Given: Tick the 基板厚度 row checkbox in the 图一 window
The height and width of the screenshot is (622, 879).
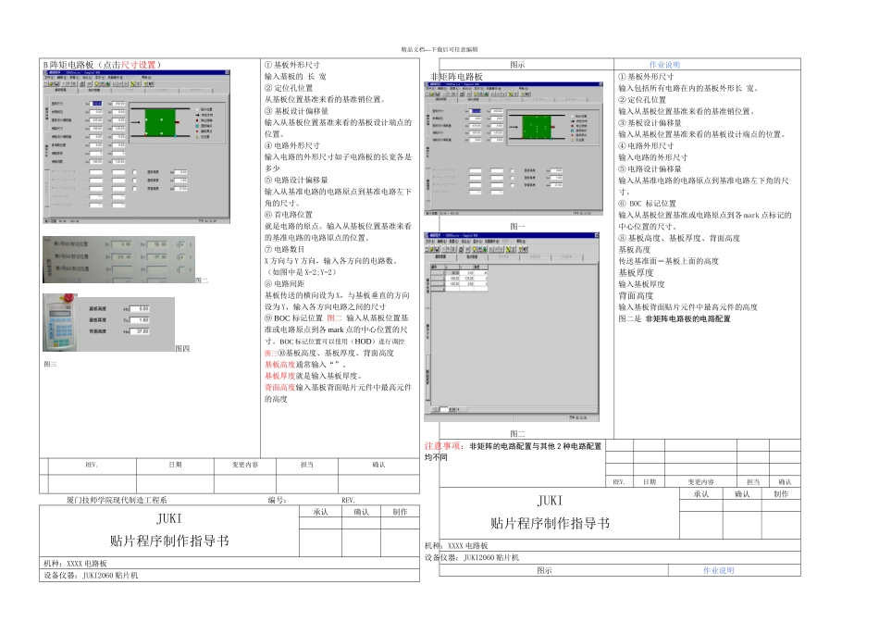Looking at the screenshot, I should point(513,178).
